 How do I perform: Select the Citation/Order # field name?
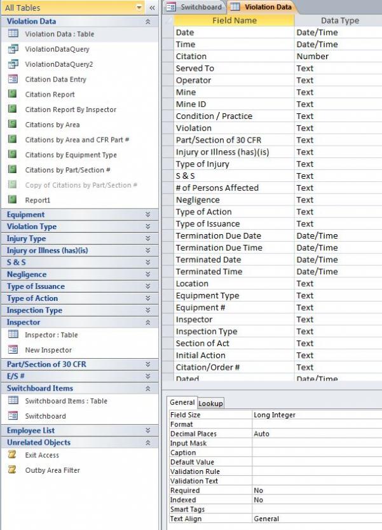click(x=234, y=367)
